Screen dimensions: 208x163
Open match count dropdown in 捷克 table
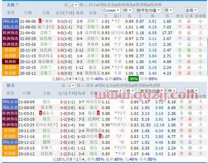point(71,86)
